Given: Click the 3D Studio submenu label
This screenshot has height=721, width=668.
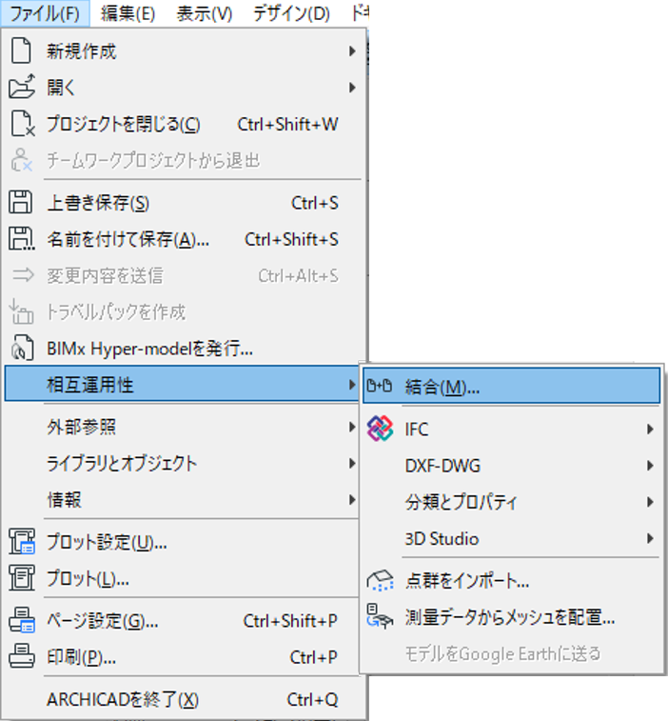Looking at the screenshot, I should 442,538.
